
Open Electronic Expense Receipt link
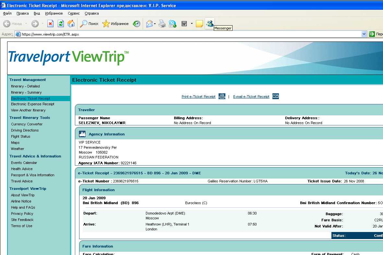pos(33,104)
